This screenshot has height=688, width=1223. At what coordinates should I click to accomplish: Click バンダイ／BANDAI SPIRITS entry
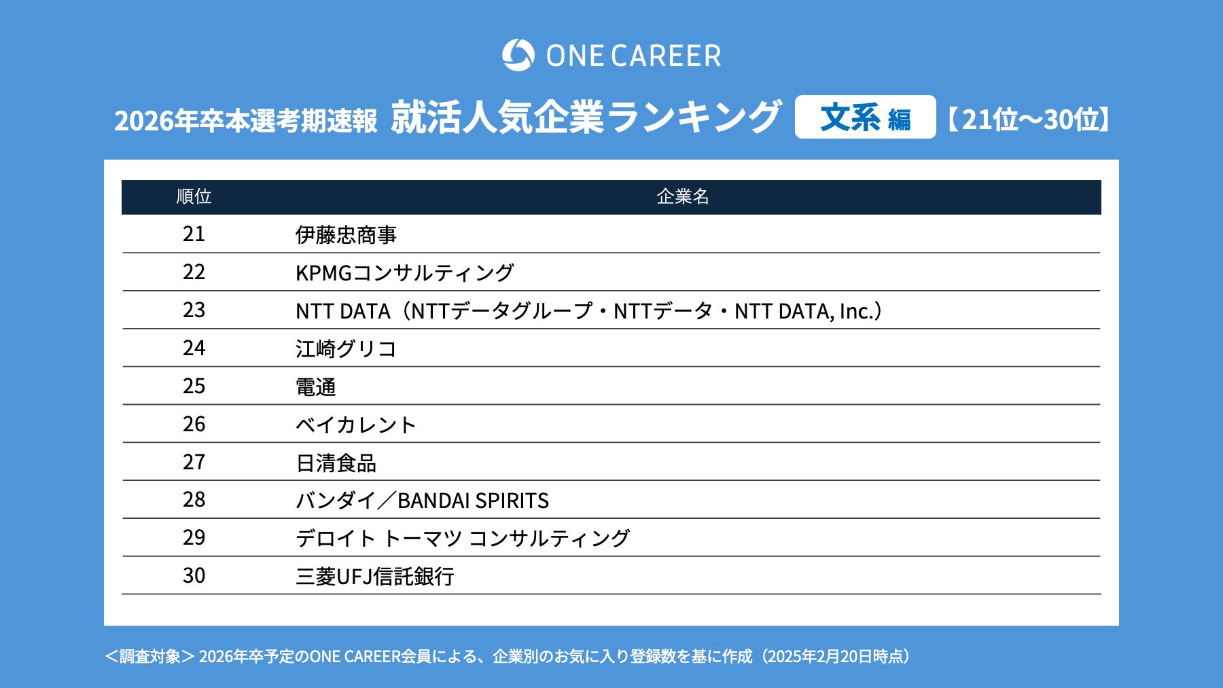(422, 501)
